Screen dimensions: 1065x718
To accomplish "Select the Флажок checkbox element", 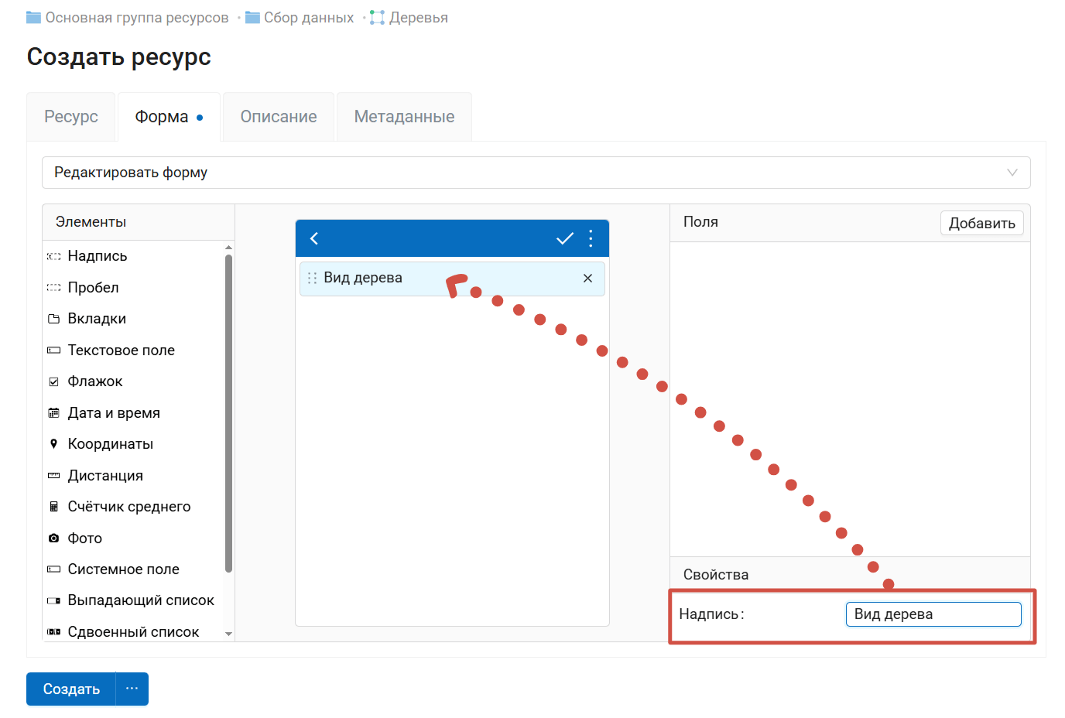I will tap(94, 381).
